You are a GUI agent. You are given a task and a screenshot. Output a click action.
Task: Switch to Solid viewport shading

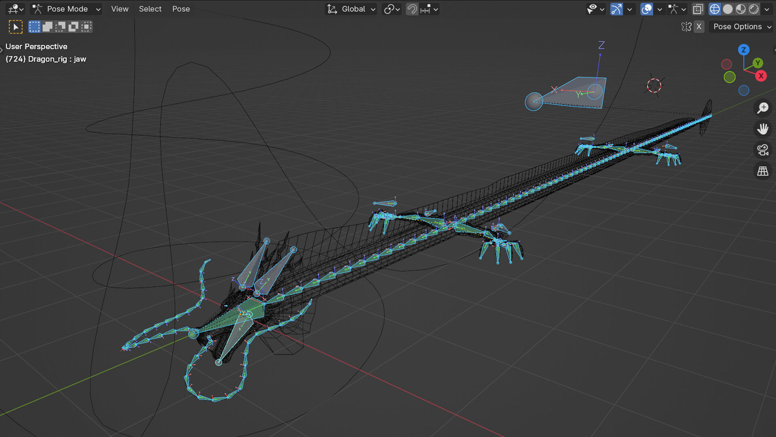[728, 9]
